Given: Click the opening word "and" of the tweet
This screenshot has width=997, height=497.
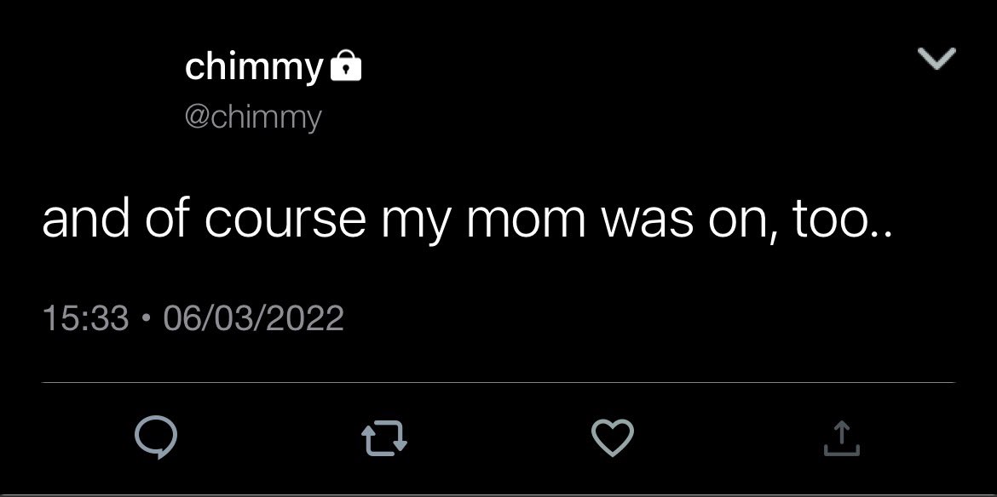Looking at the screenshot, I should 86,220.
